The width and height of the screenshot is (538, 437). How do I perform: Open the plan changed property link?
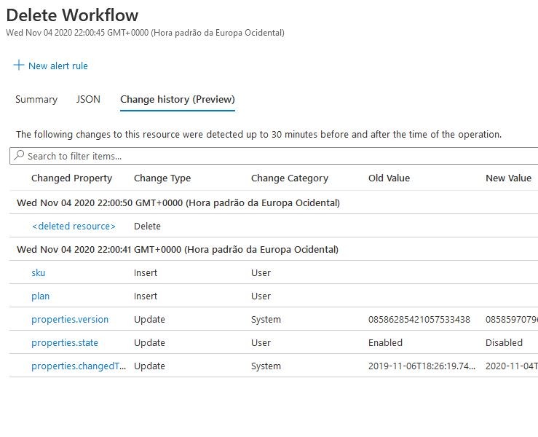pyautogui.click(x=40, y=296)
